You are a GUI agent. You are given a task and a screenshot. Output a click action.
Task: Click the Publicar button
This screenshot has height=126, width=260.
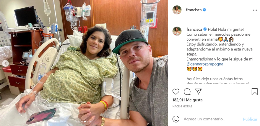point(250,119)
